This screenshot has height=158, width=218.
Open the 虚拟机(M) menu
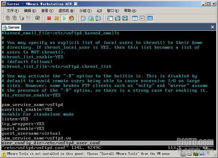66,11
